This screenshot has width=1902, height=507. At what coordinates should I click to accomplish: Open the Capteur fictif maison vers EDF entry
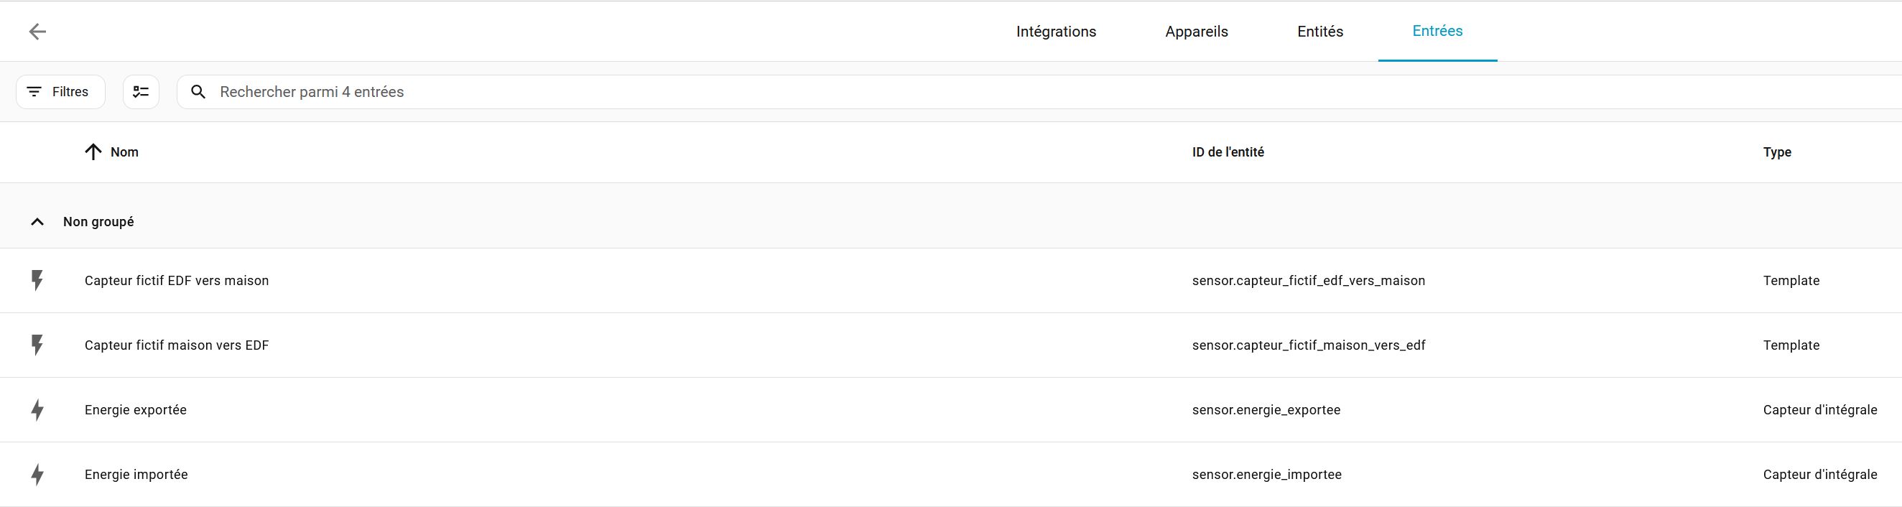[177, 345]
